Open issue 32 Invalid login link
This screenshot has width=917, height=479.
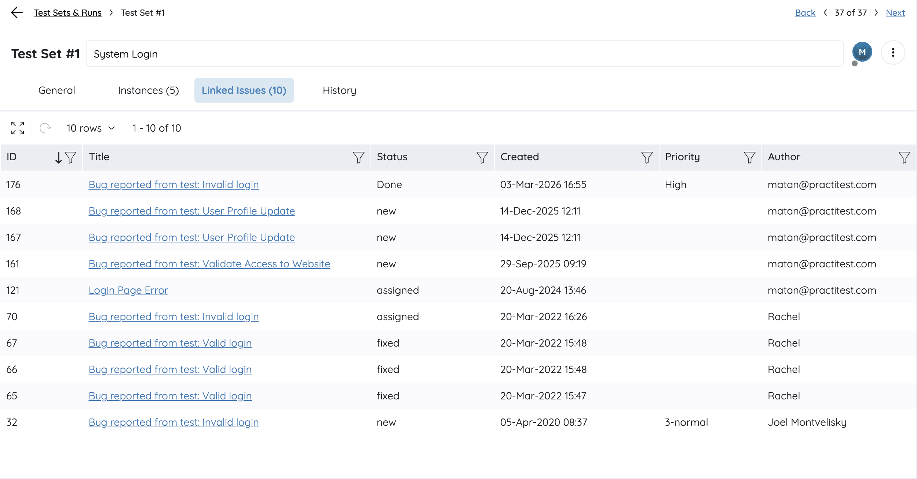[173, 422]
